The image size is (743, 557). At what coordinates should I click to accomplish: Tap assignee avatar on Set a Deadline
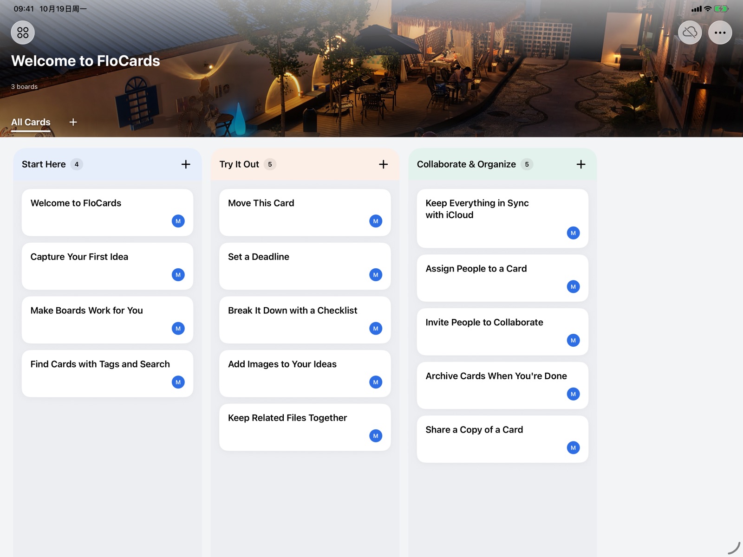tap(376, 275)
